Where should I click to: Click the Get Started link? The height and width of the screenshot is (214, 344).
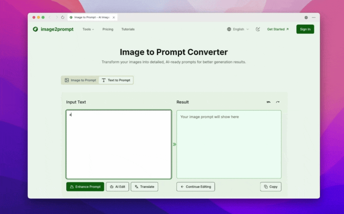coord(278,29)
